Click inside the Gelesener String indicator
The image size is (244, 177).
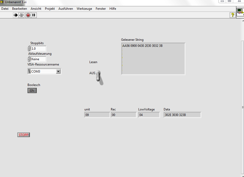(x=153, y=59)
